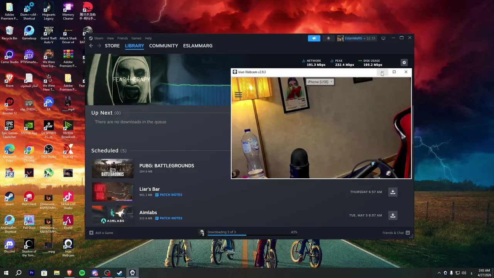
Task: Open File Explorer from the taskbar
Action: [57, 273]
